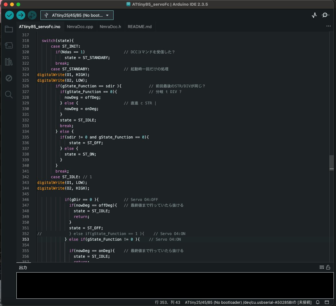Click 'case ST_STANDABY:' on line 323
This screenshot has width=336, height=306.
point(70,69)
